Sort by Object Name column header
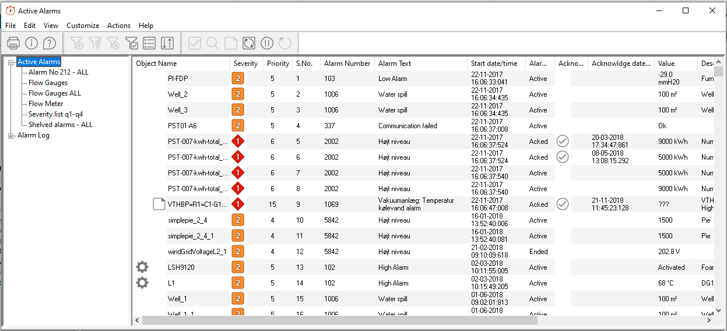Image resolution: width=727 pixels, height=331 pixels. pyautogui.click(x=181, y=64)
